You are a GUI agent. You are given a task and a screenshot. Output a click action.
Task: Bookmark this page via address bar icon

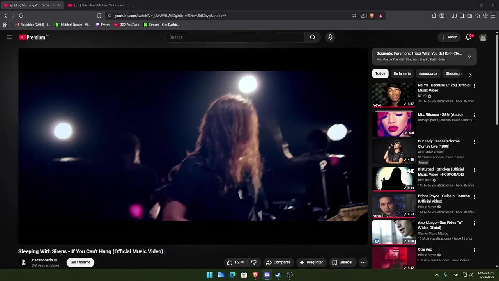pyautogui.click(x=99, y=16)
